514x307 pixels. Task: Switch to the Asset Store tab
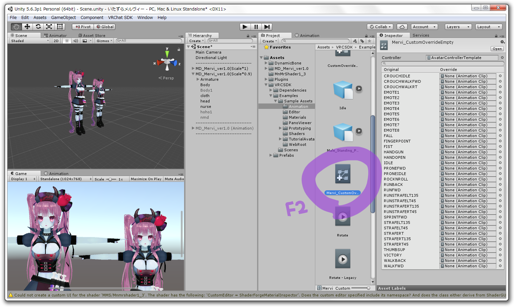coord(92,35)
